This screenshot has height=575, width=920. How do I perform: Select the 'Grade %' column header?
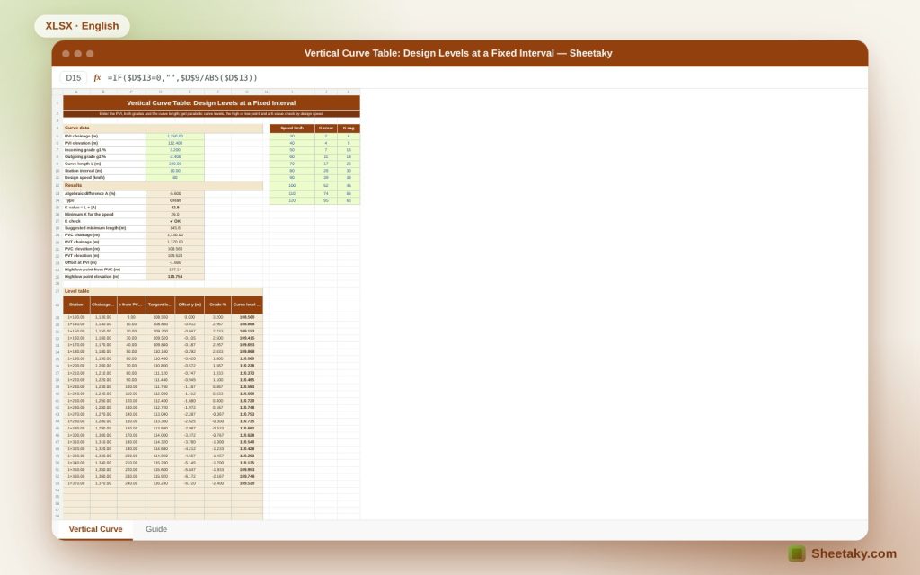[x=217, y=305]
